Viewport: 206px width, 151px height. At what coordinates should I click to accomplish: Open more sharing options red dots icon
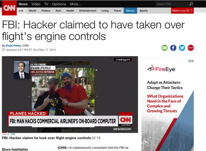pyautogui.click(x=191, y=48)
